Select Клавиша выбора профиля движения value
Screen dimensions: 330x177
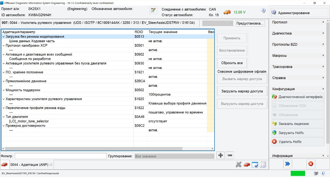point(177,103)
